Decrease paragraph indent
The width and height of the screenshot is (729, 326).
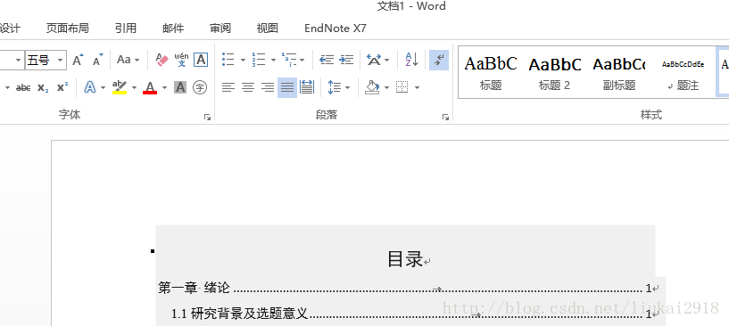(x=327, y=60)
